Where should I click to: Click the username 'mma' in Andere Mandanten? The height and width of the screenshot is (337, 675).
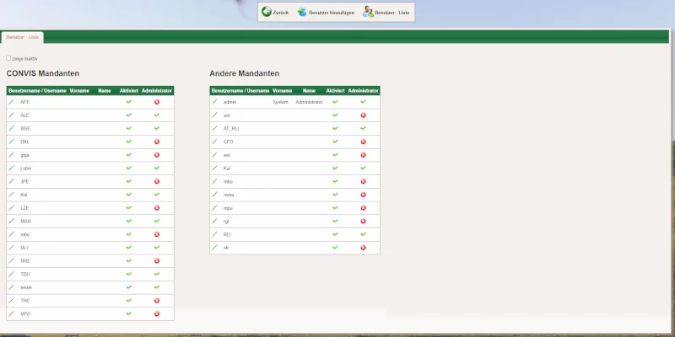[229, 195]
